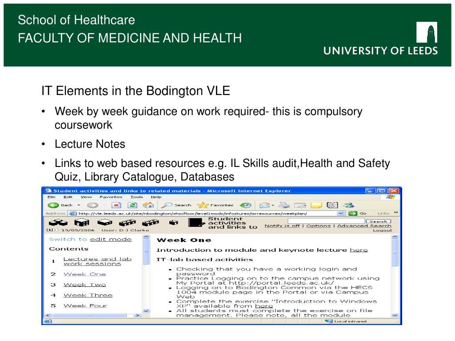Viewport: 455px width, 341px height.
Task: Click the University of Leeds logo
Action: pos(381,39)
